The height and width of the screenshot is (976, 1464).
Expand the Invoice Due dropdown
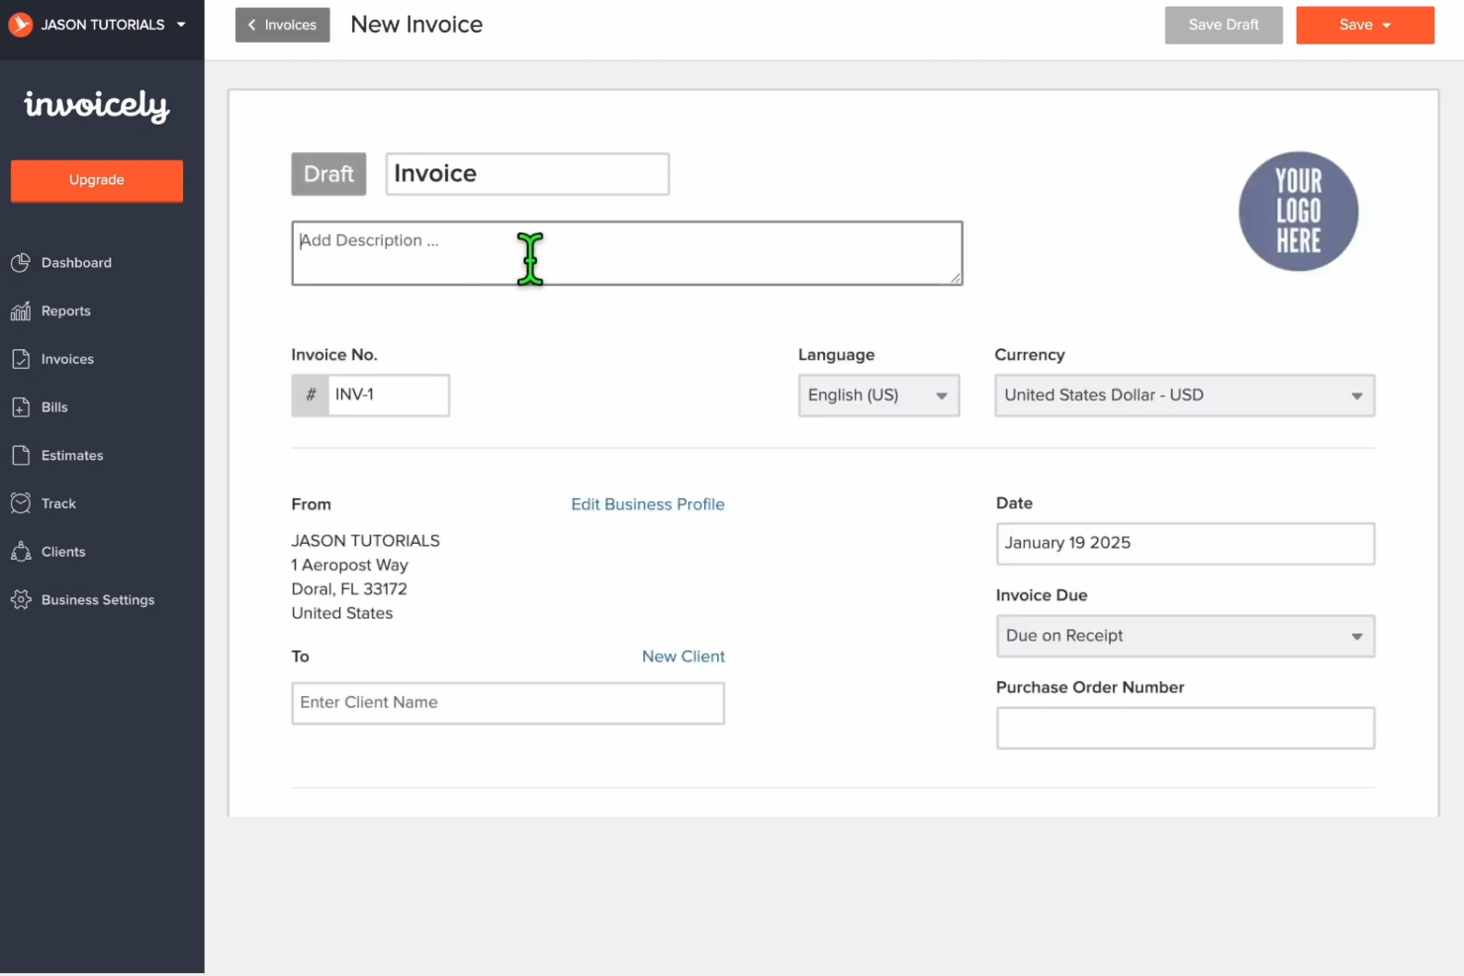pyautogui.click(x=1356, y=636)
